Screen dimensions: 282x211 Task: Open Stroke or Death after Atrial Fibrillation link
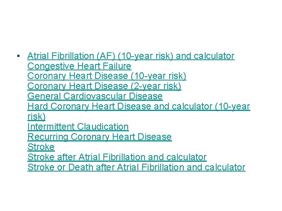click(x=136, y=167)
